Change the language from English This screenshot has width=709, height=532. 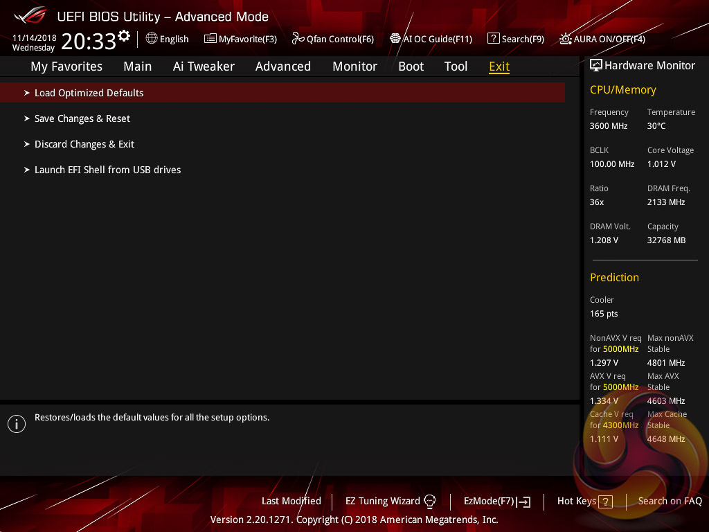(x=168, y=39)
